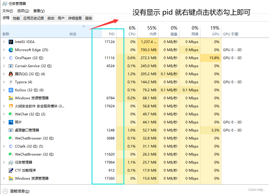
Task: Expand the 火绒安全软件 process group
Action: click(x=4, y=106)
